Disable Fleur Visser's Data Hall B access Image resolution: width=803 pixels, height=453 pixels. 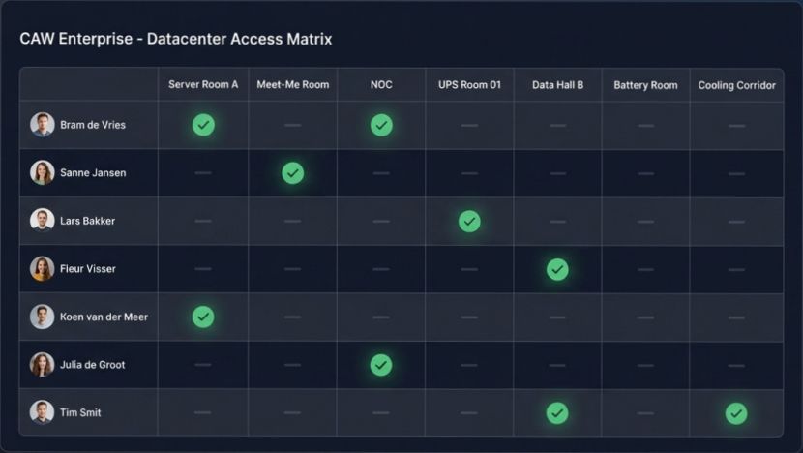pos(557,269)
